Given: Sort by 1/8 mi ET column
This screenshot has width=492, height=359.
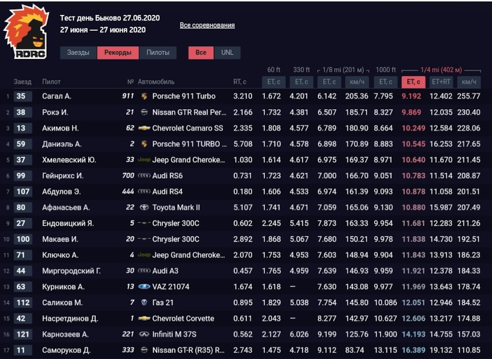Looking at the screenshot, I should click(329, 82).
